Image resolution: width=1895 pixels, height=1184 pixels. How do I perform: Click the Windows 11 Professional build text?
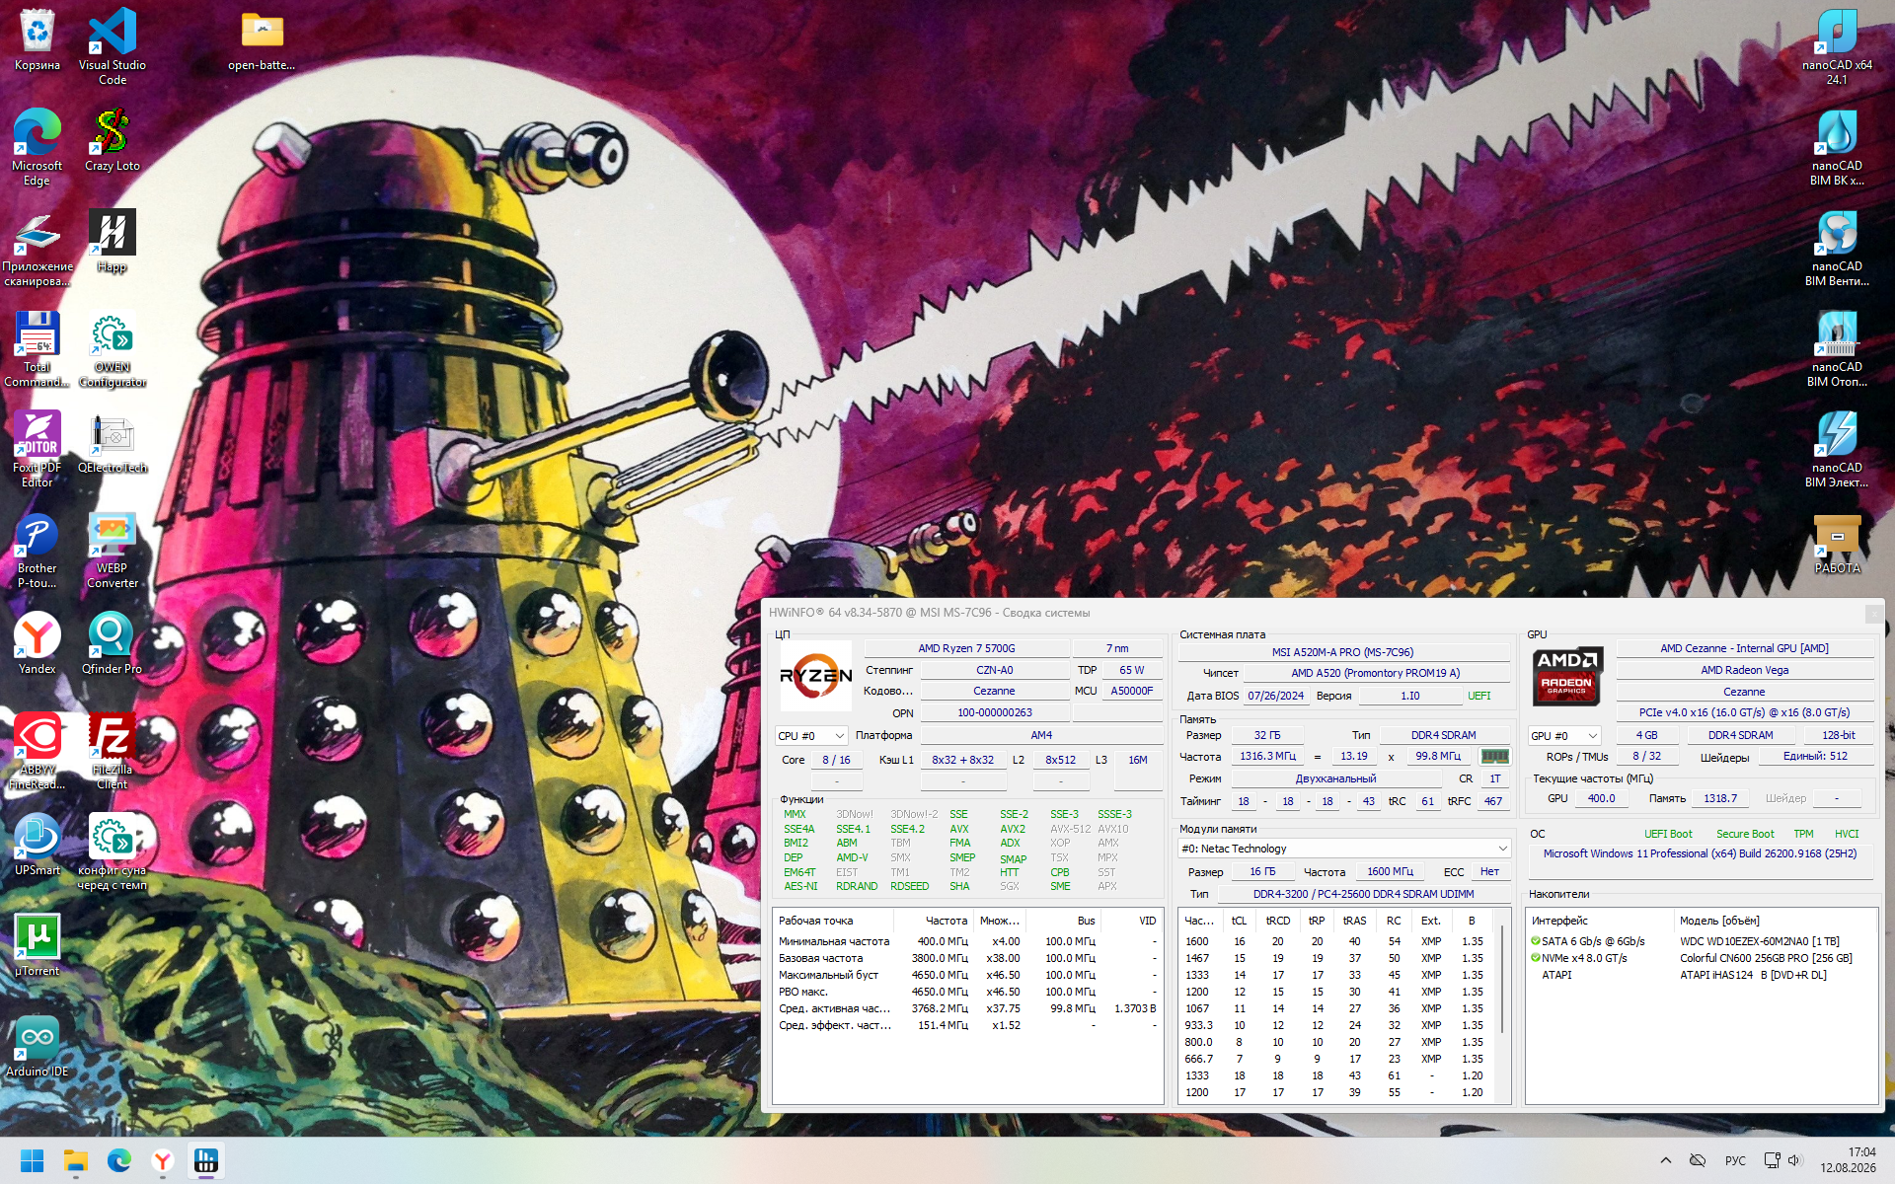coord(1700,853)
